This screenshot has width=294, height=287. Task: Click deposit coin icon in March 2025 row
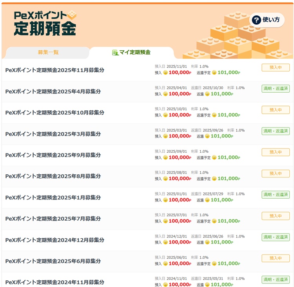tap(165, 136)
